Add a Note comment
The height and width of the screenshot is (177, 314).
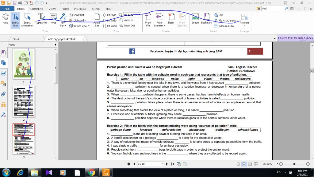click(53, 19)
